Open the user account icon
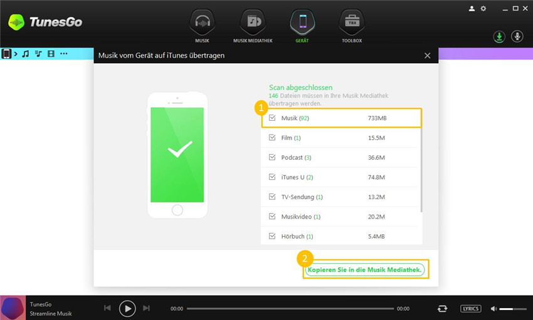The height and width of the screenshot is (320, 533). (472, 9)
